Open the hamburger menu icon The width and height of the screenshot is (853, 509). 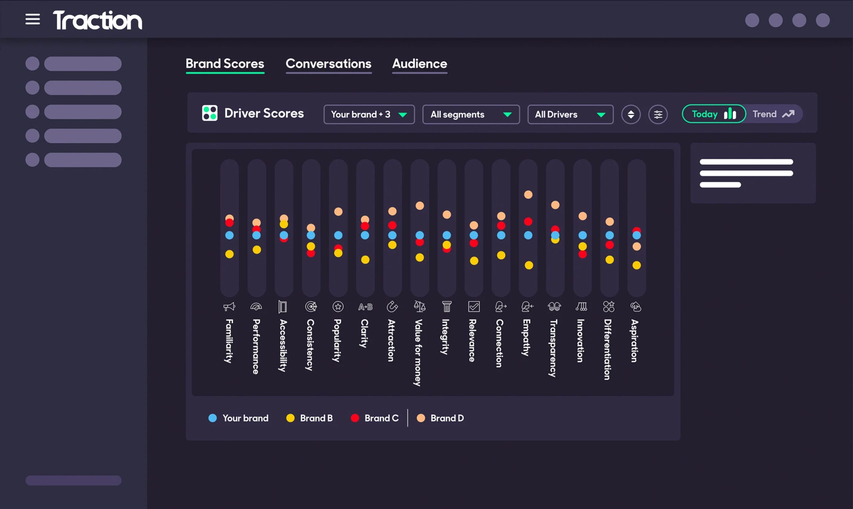click(x=33, y=19)
